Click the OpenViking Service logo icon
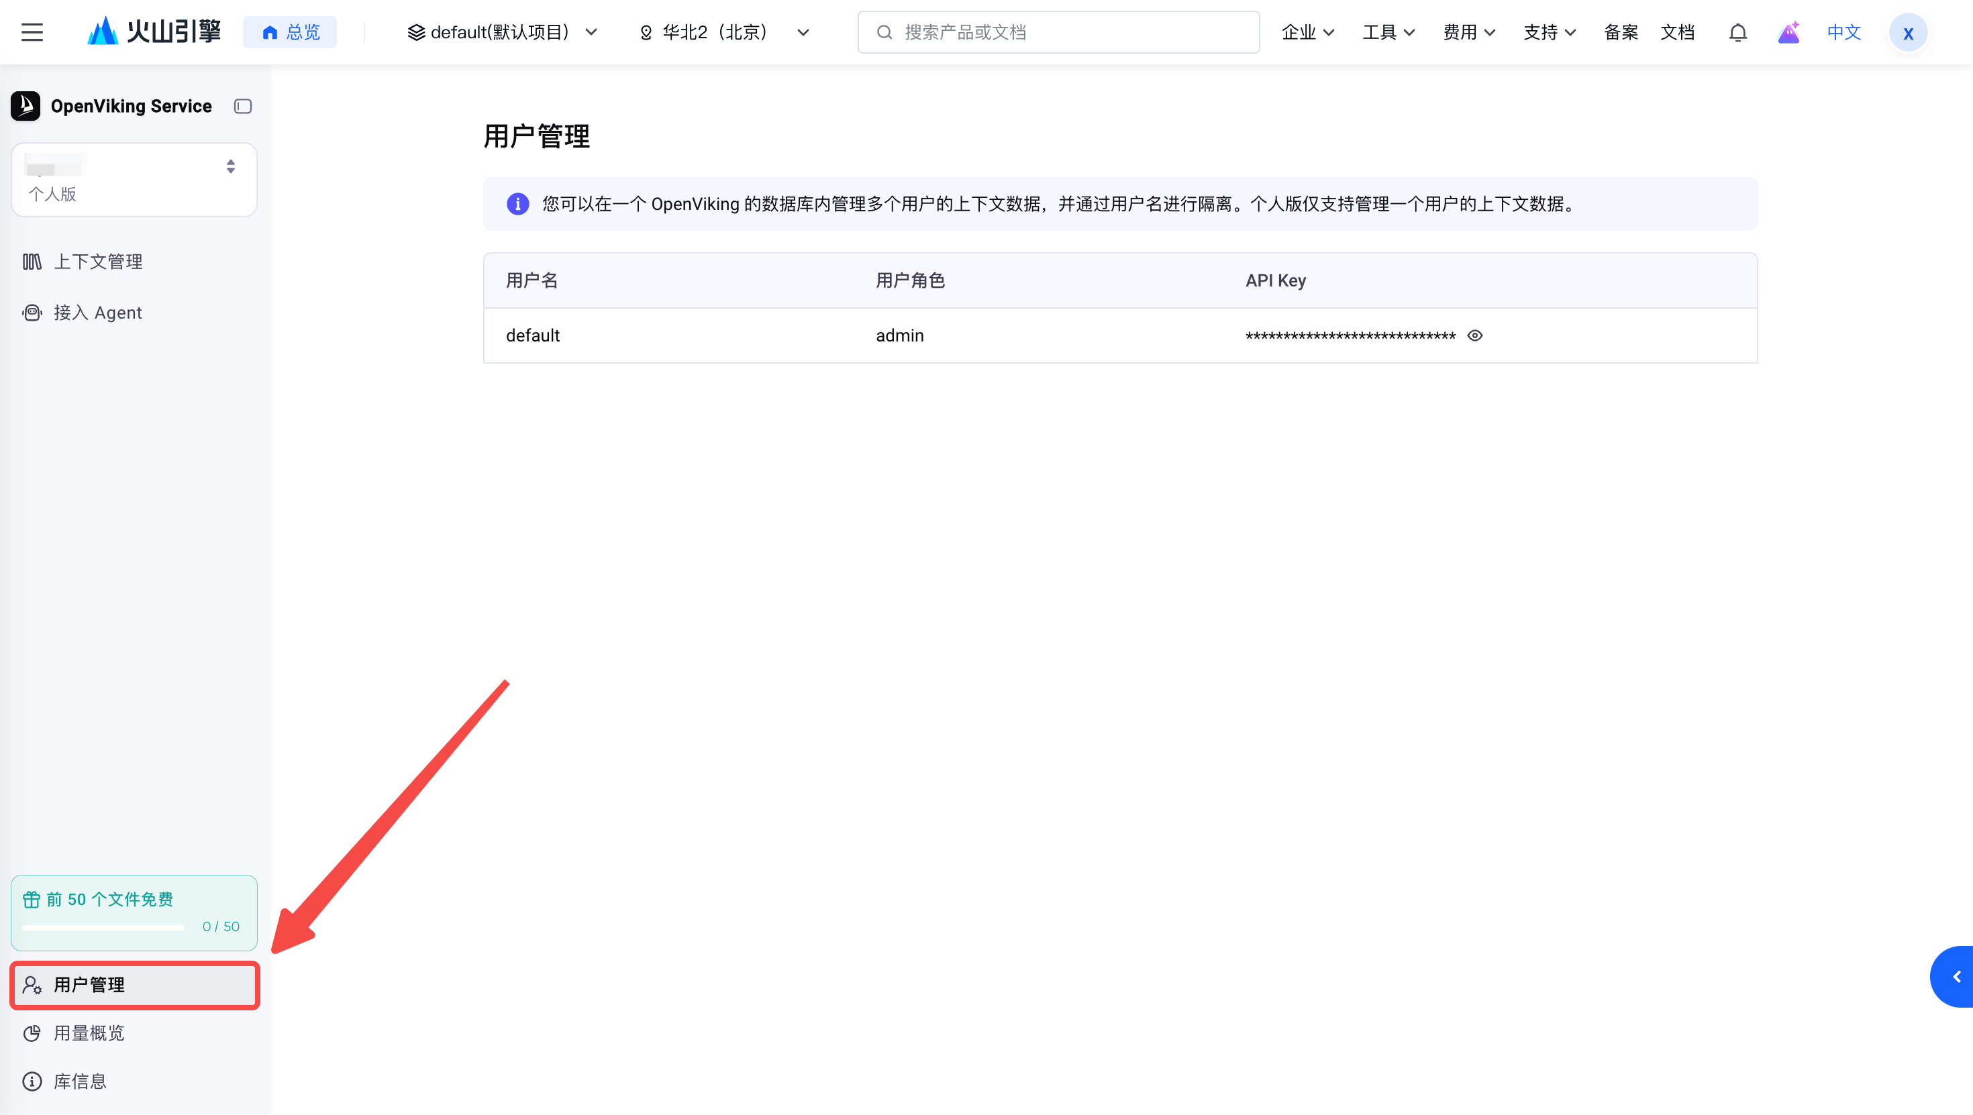 (x=26, y=106)
